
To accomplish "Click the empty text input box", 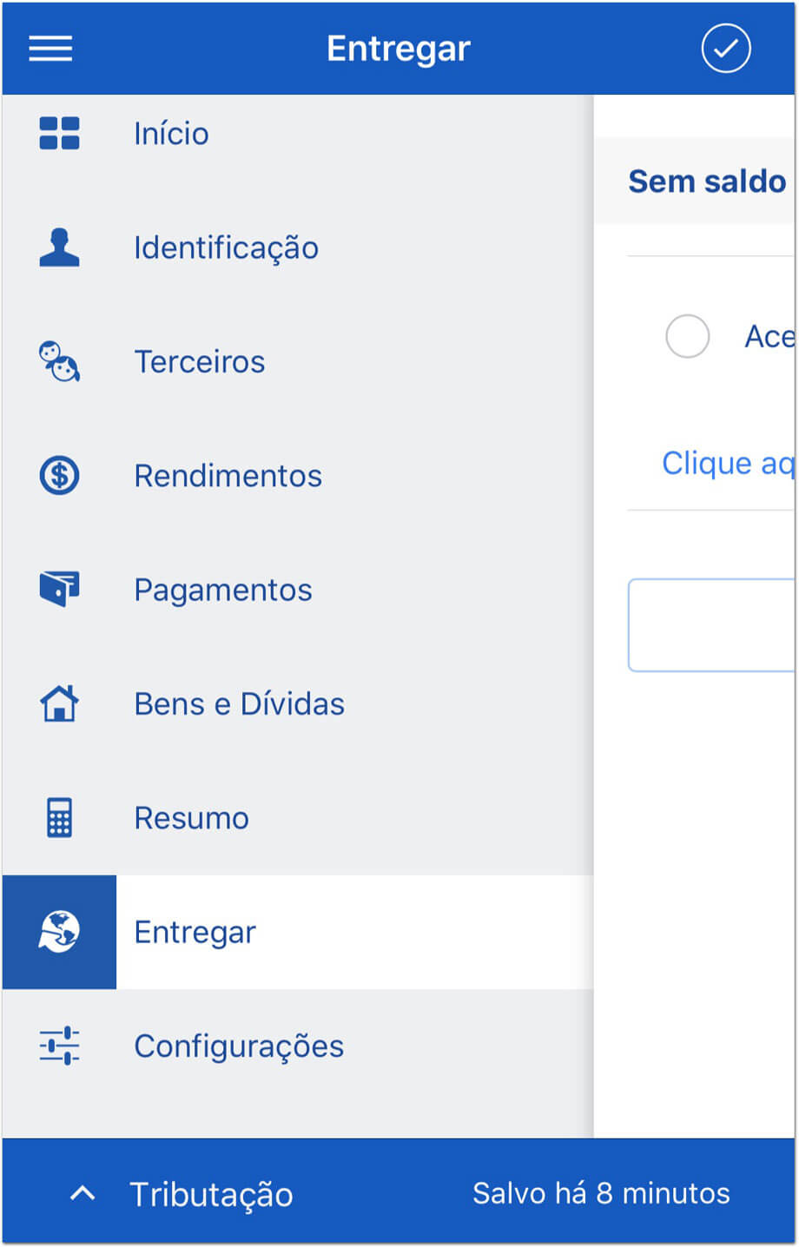I will (x=711, y=625).
